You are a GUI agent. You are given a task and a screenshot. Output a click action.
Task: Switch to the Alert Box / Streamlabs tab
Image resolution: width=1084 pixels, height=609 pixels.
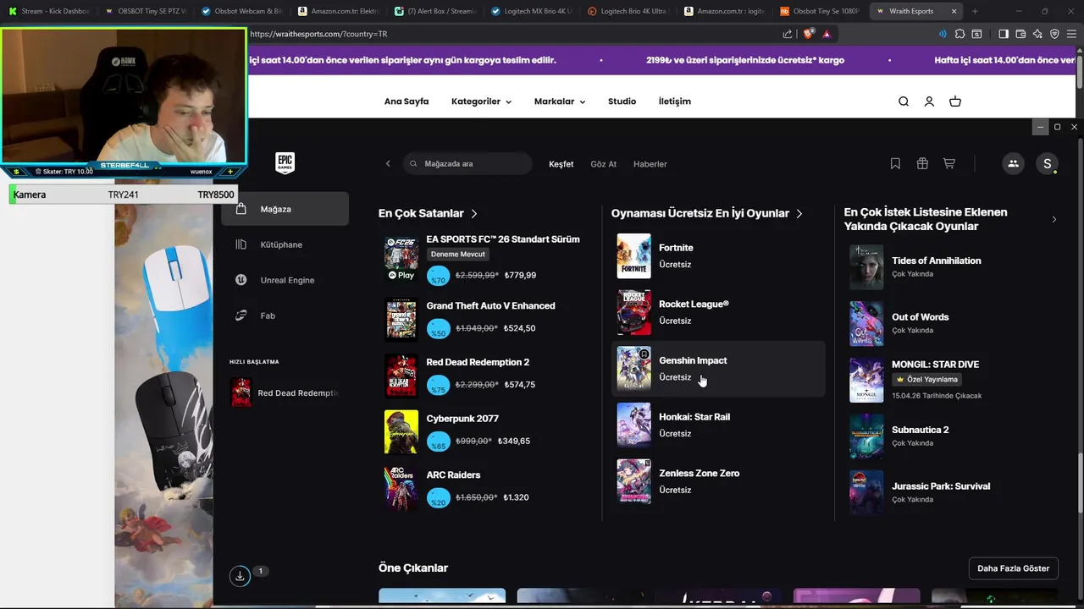(x=437, y=11)
